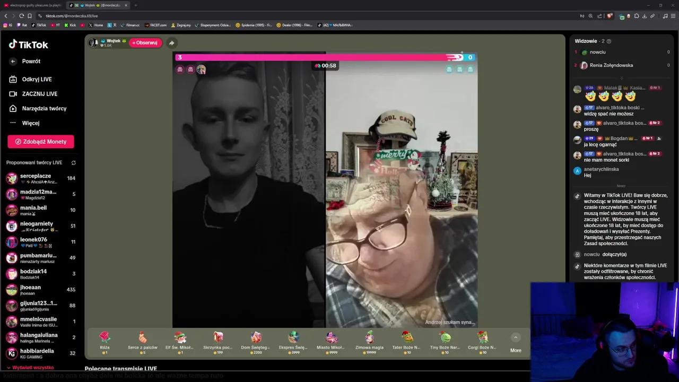679x382 pixels.
Task: Focus the tiktok.com address bar
Action: click(308, 16)
